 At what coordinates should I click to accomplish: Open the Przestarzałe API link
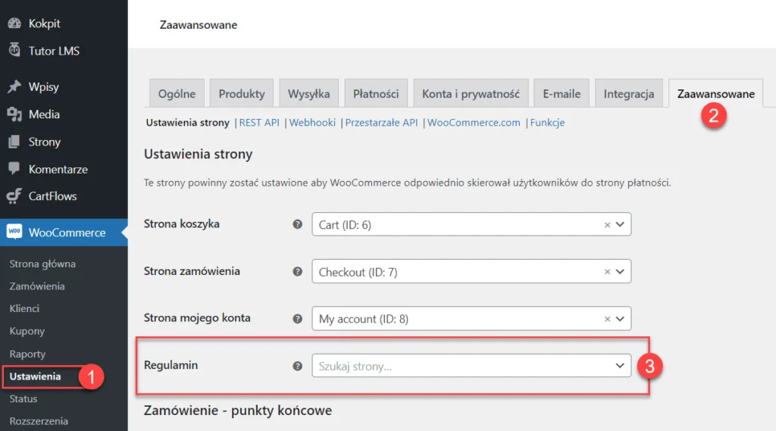(381, 122)
